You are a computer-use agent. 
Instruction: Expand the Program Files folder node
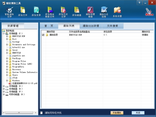pos(7,61)
